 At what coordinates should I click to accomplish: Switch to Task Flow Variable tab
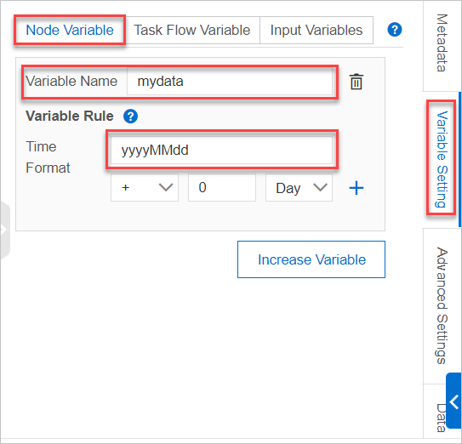coord(191,30)
